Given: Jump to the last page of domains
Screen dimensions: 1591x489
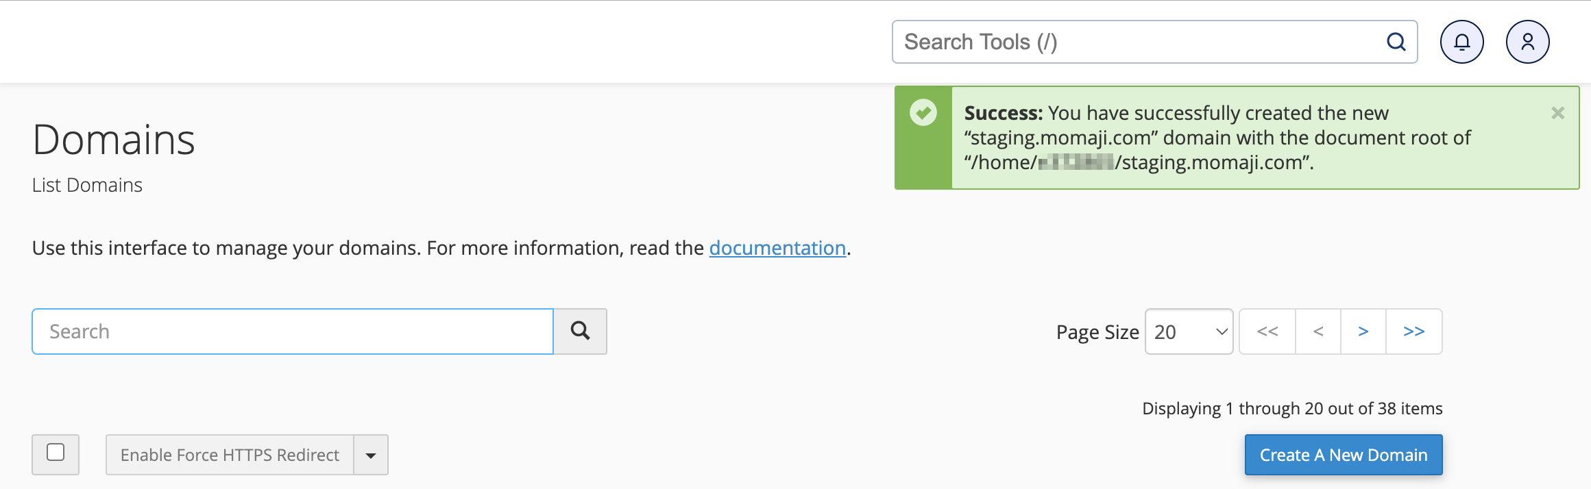Looking at the screenshot, I should click(x=1413, y=331).
